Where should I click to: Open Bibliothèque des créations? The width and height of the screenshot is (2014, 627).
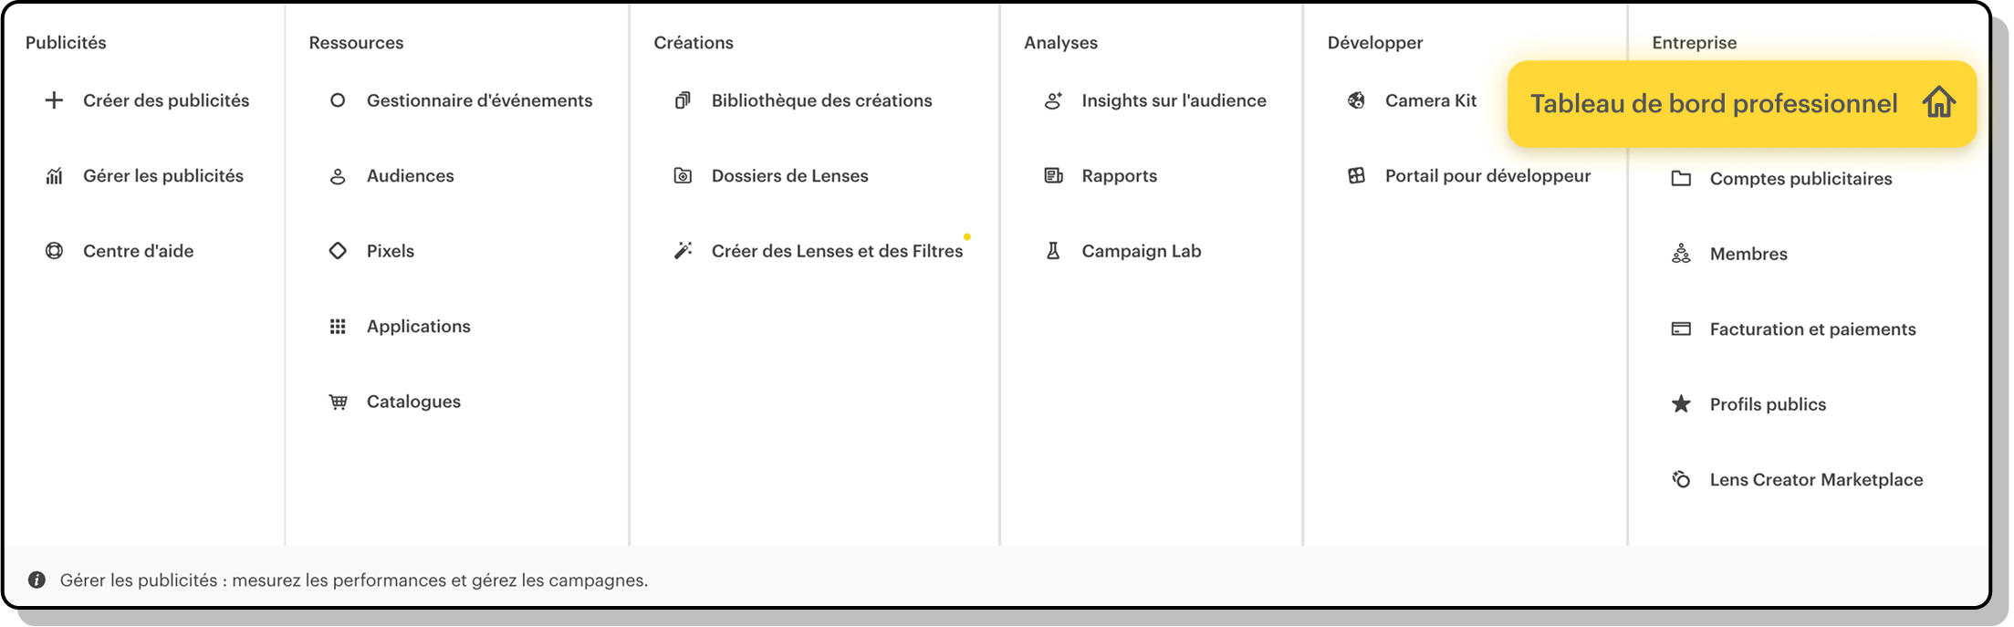(x=821, y=100)
